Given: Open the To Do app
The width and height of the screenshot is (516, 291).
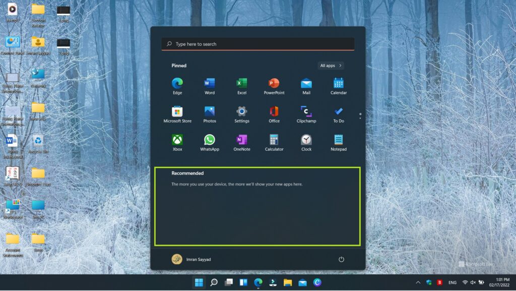Looking at the screenshot, I should click(x=338, y=114).
